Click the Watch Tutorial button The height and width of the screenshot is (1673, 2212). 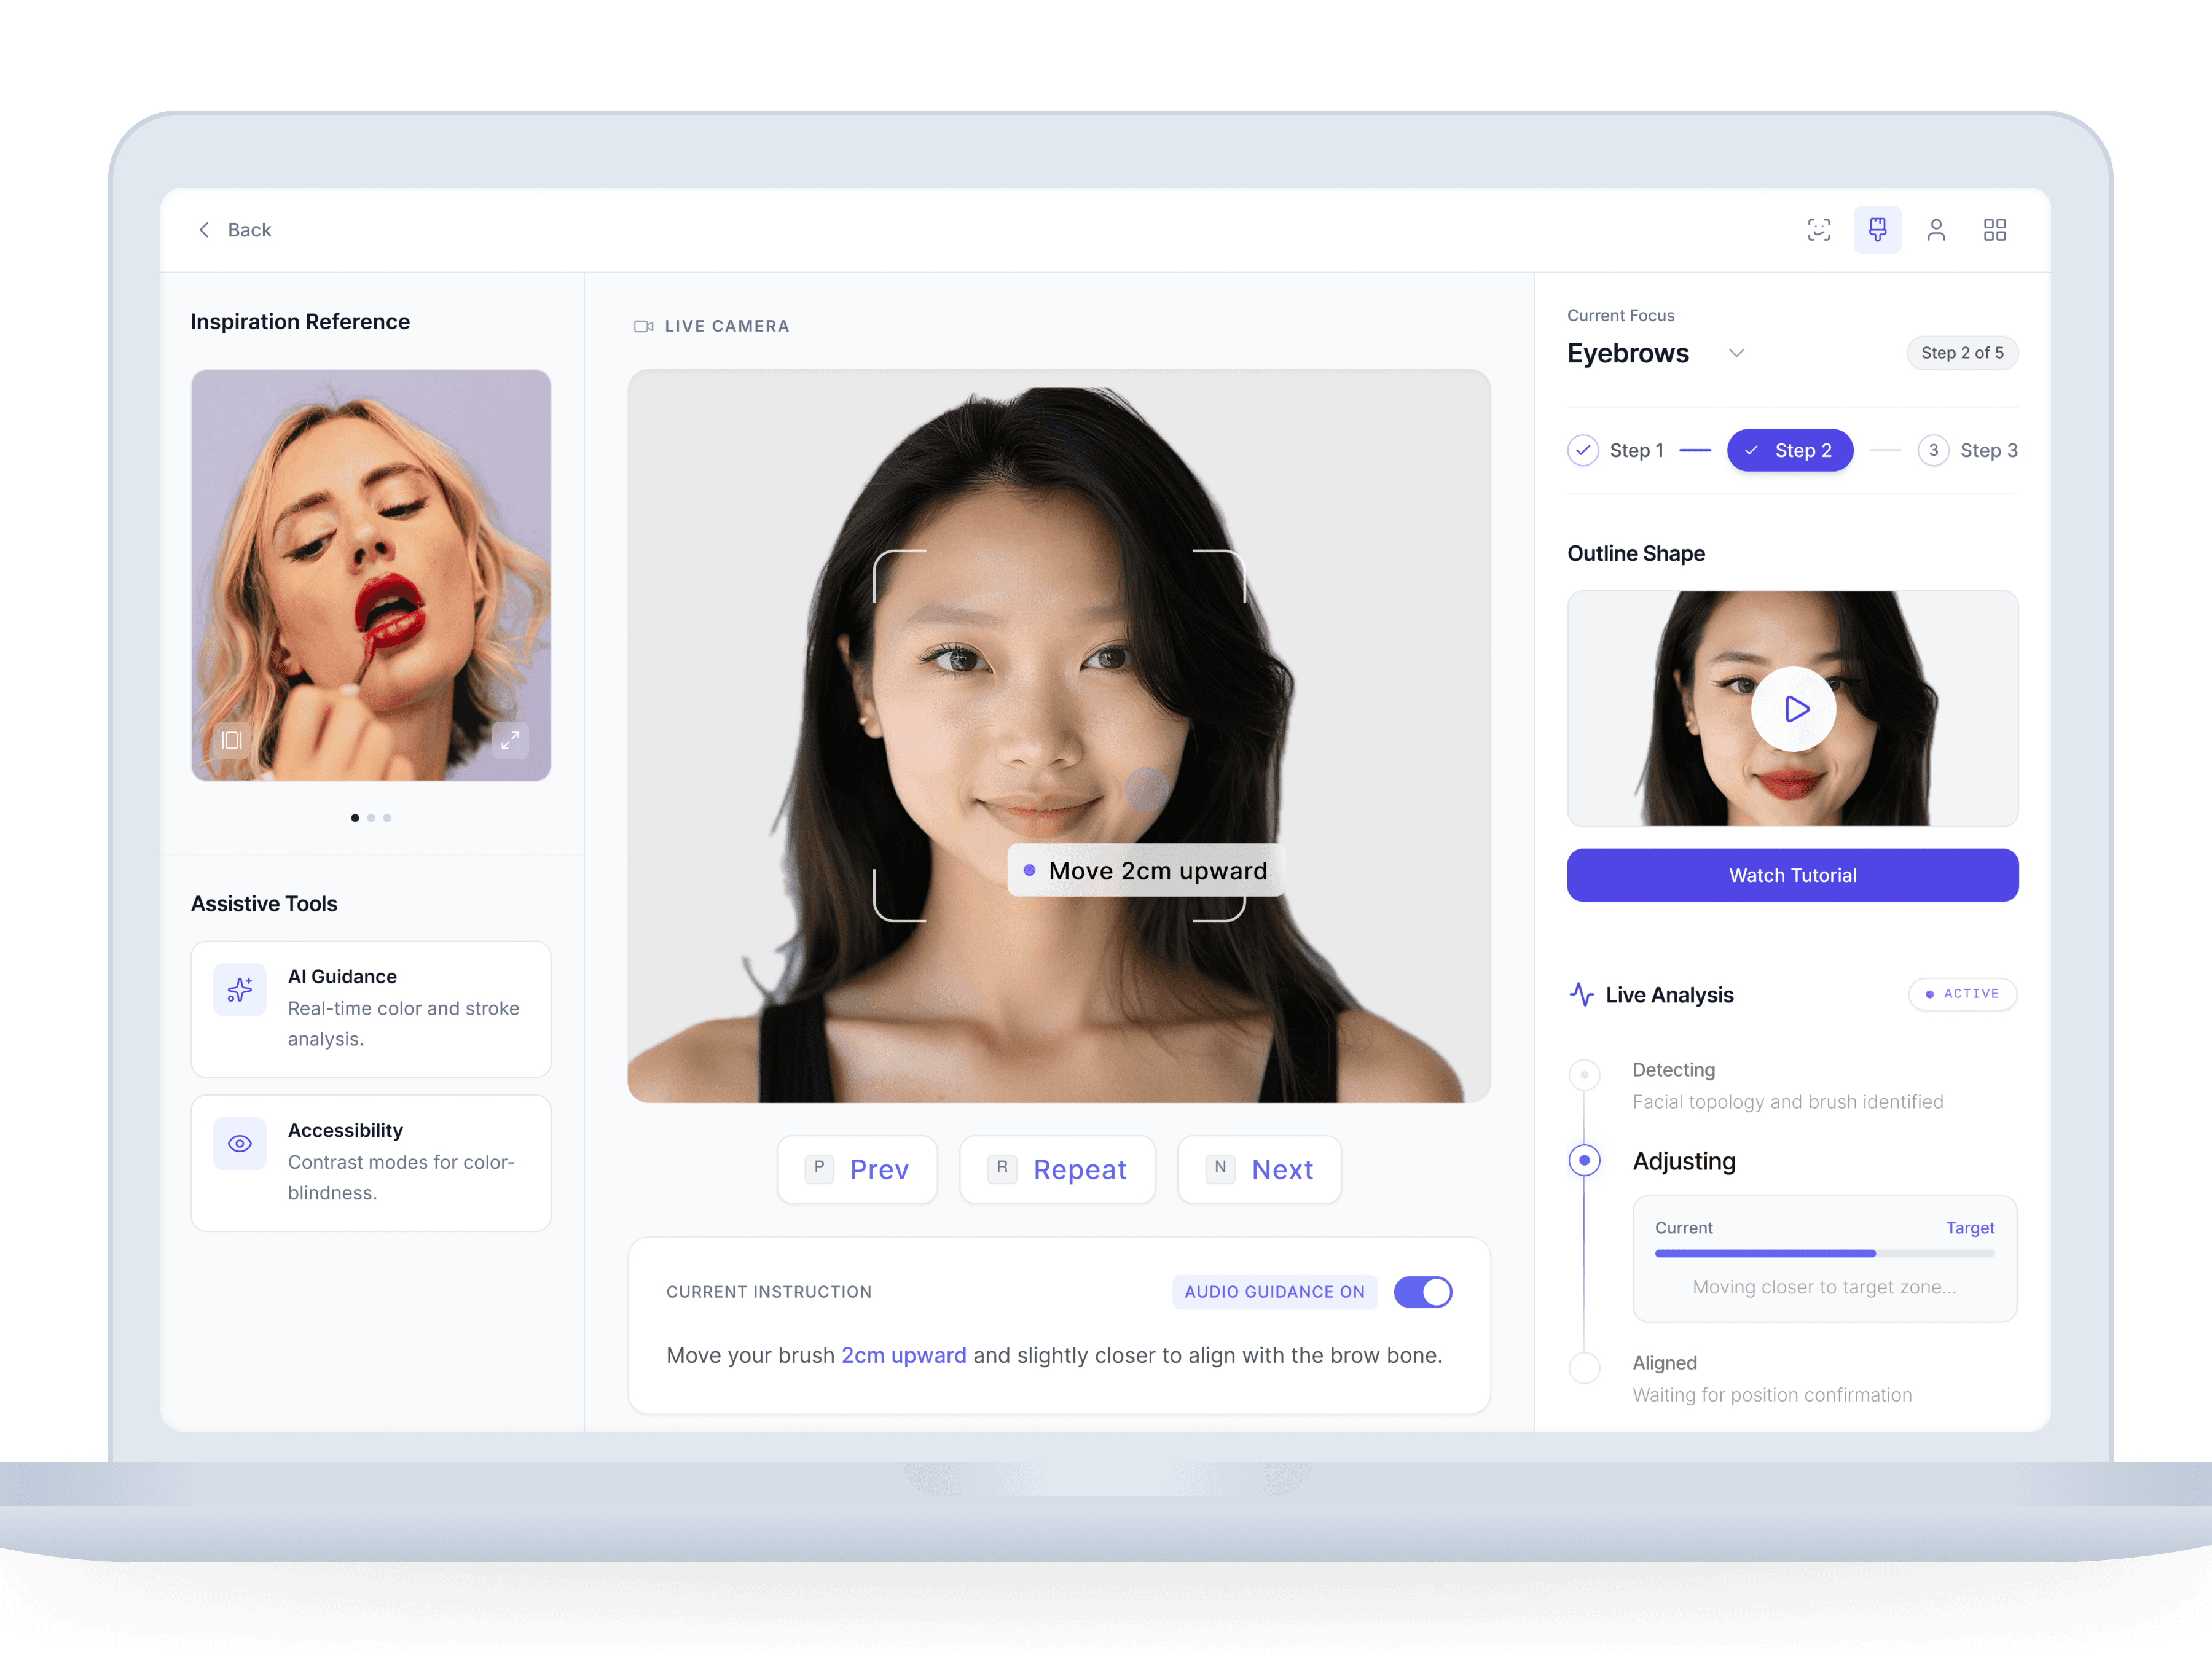(1792, 875)
